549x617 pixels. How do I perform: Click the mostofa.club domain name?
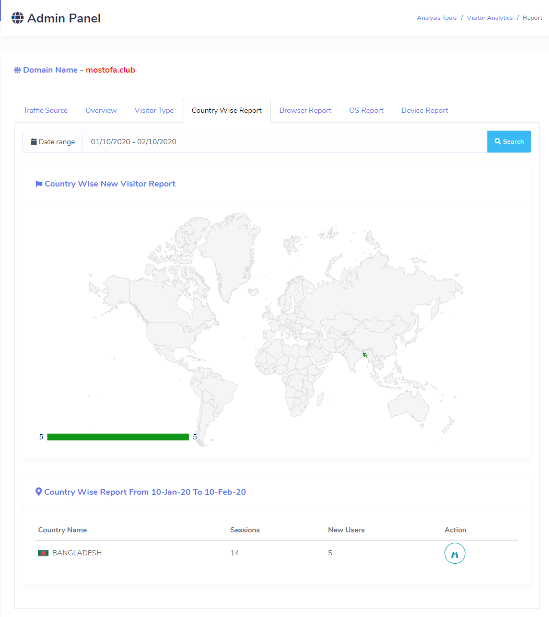pyautogui.click(x=111, y=70)
